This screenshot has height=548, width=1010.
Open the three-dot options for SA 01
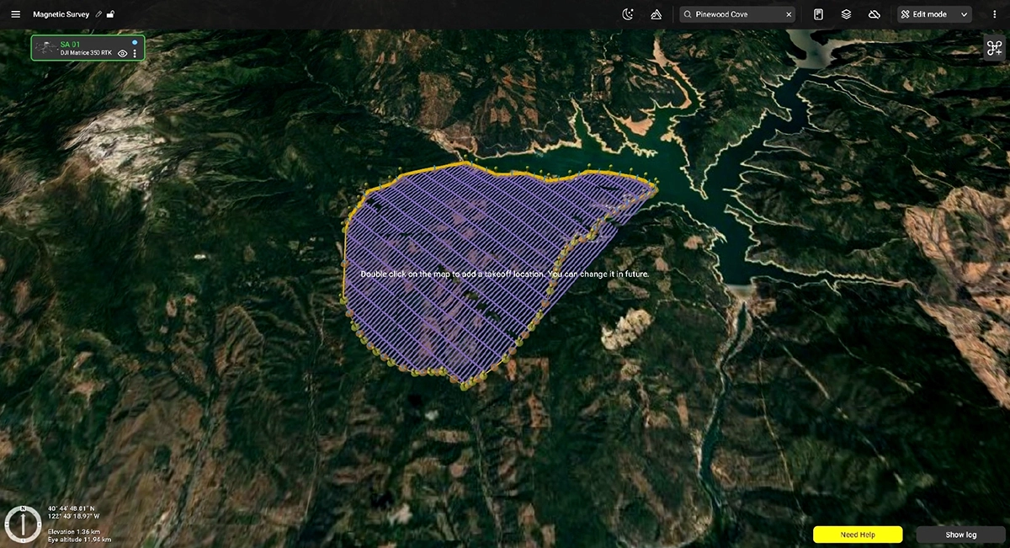[x=134, y=53]
